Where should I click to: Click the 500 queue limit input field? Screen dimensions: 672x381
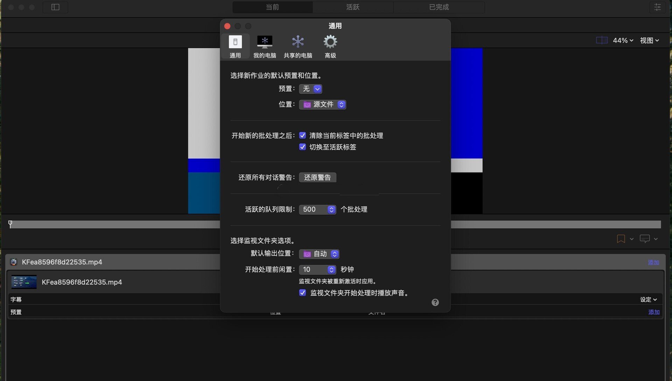point(313,210)
